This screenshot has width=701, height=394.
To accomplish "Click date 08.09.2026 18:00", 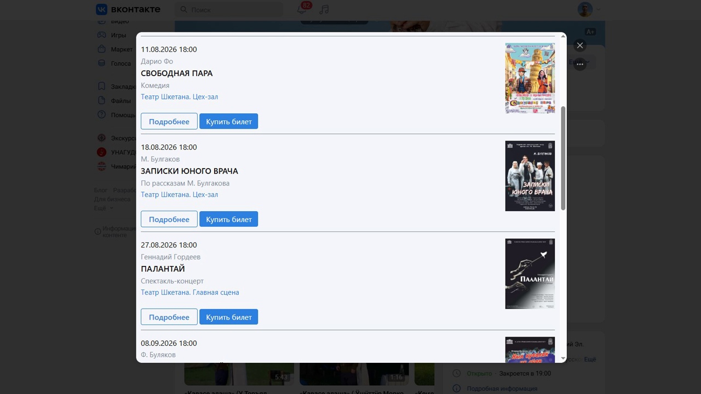I will tap(169, 343).
